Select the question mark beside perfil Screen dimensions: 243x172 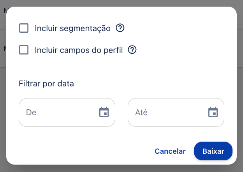point(132,50)
